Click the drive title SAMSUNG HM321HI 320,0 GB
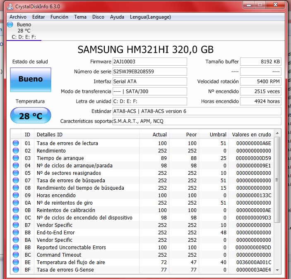This screenshot has height=279, width=291. click(x=146, y=50)
